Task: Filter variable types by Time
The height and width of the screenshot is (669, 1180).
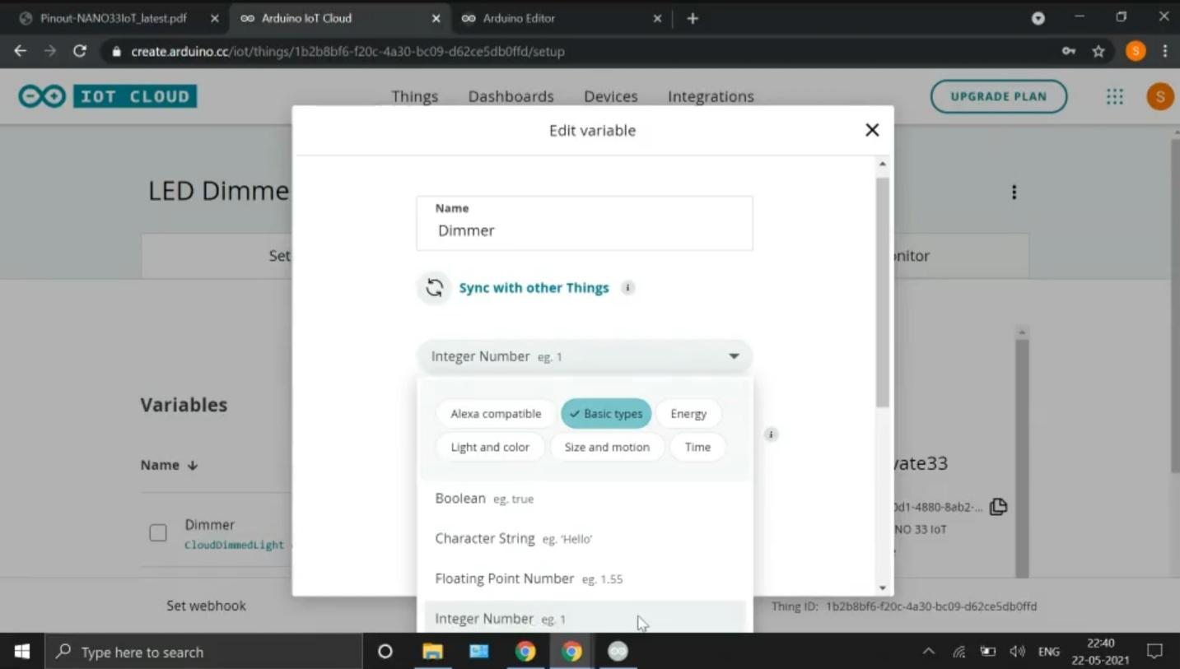Action: click(x=697, y=447)
